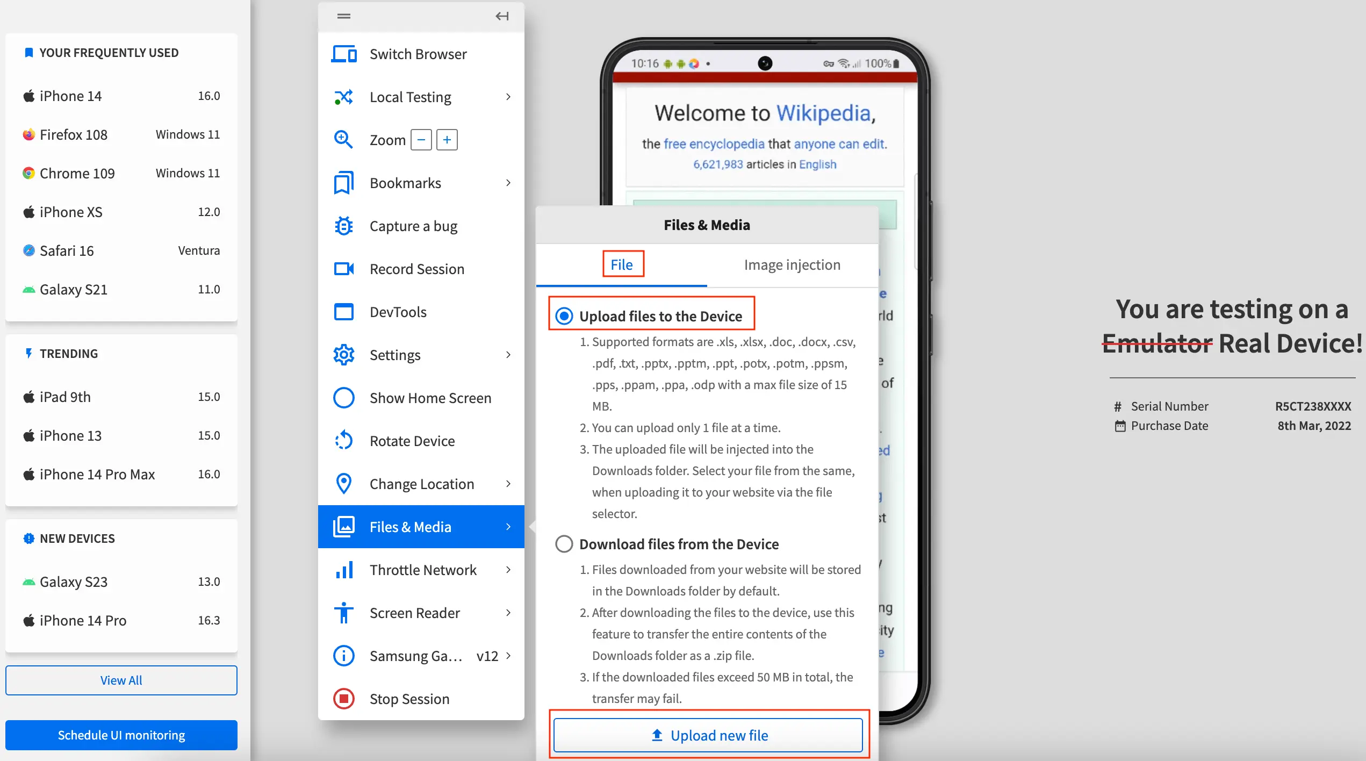
Task: Click View All devices button
Action: pyautogui.click(x=120, y=679)
